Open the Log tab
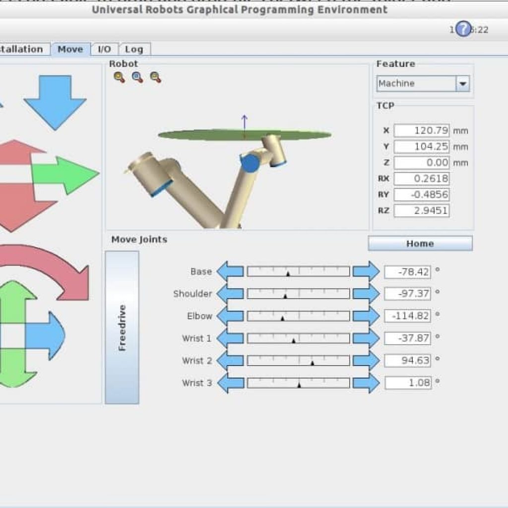Image resolution: width=508 pixels, height=508 pixels. click(134, 49)
